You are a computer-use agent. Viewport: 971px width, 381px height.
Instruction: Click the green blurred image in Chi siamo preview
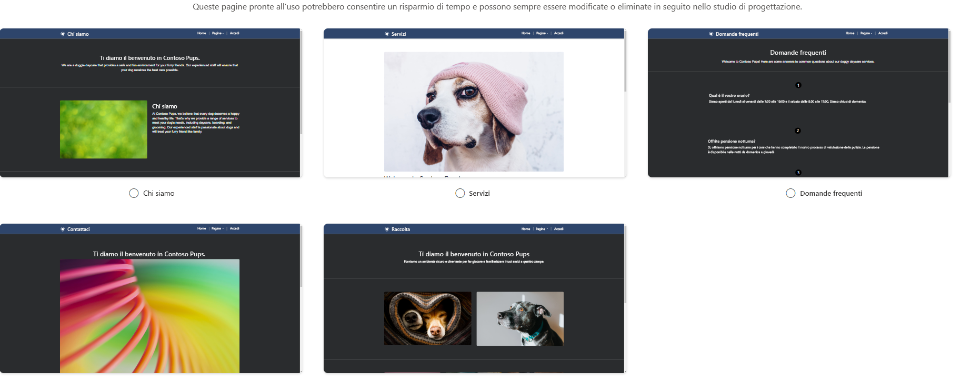(x=104, y=129)
